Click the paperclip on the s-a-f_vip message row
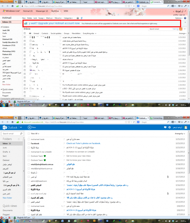Screen dimensions: 190x223 coord(168,194)
